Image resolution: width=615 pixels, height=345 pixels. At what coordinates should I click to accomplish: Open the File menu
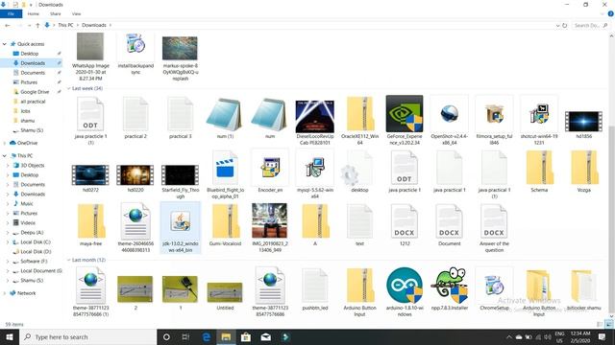11,13
